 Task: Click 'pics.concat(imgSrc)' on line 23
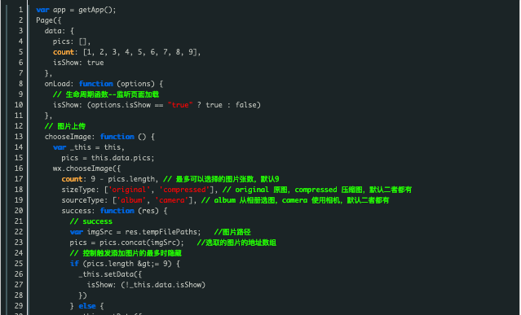[x=139, y=243]
